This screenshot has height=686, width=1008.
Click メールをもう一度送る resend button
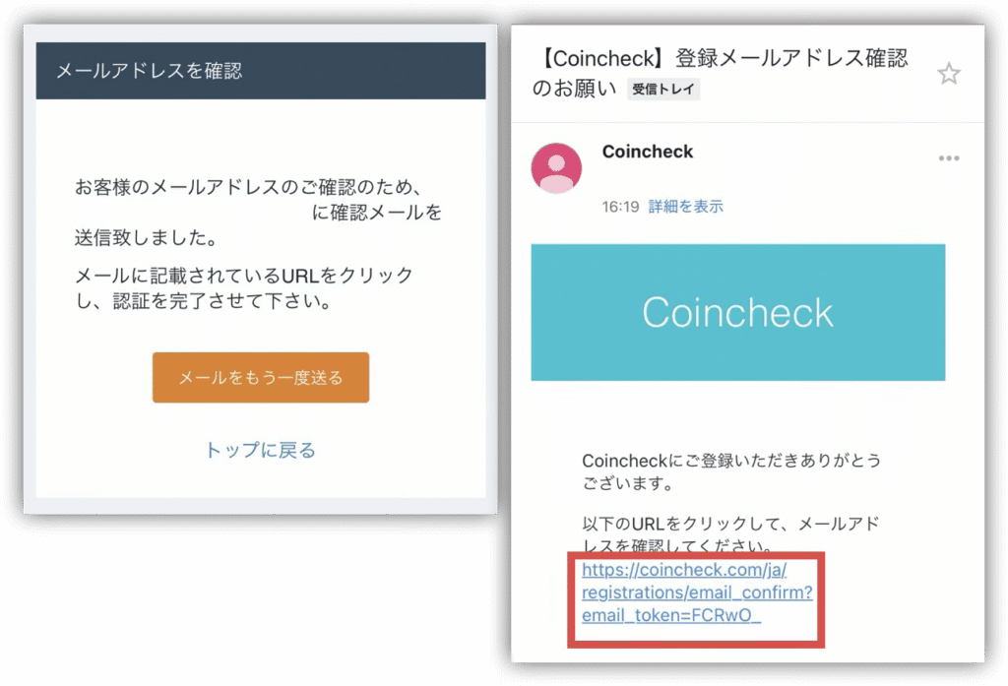coord(260,377)
